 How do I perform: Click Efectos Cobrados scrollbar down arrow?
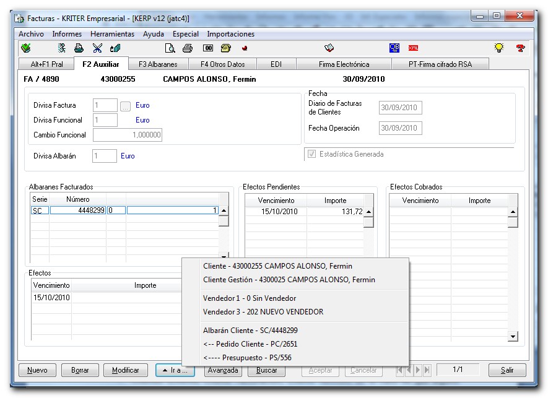pos(512,337)
